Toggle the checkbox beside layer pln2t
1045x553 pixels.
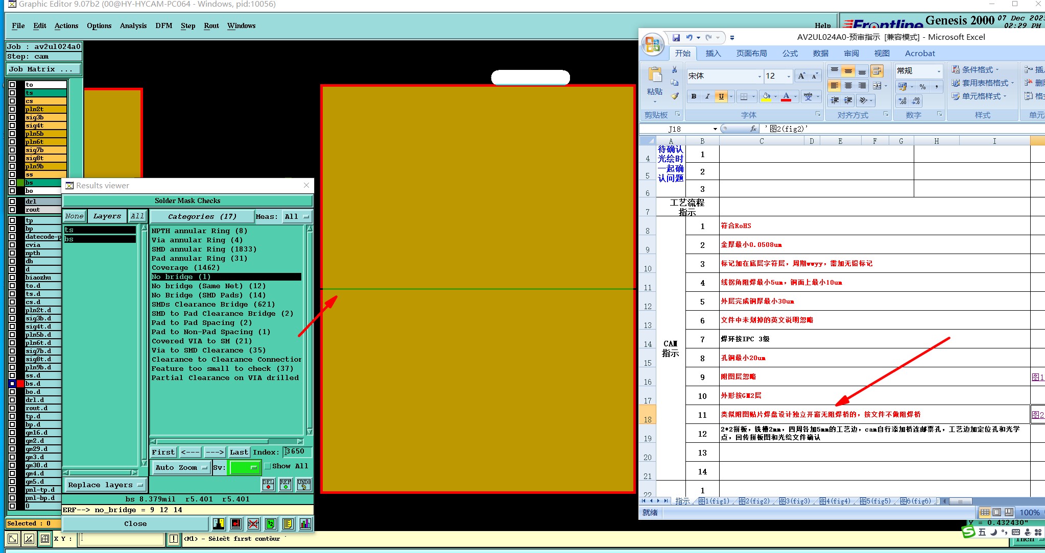pos(12,109)
